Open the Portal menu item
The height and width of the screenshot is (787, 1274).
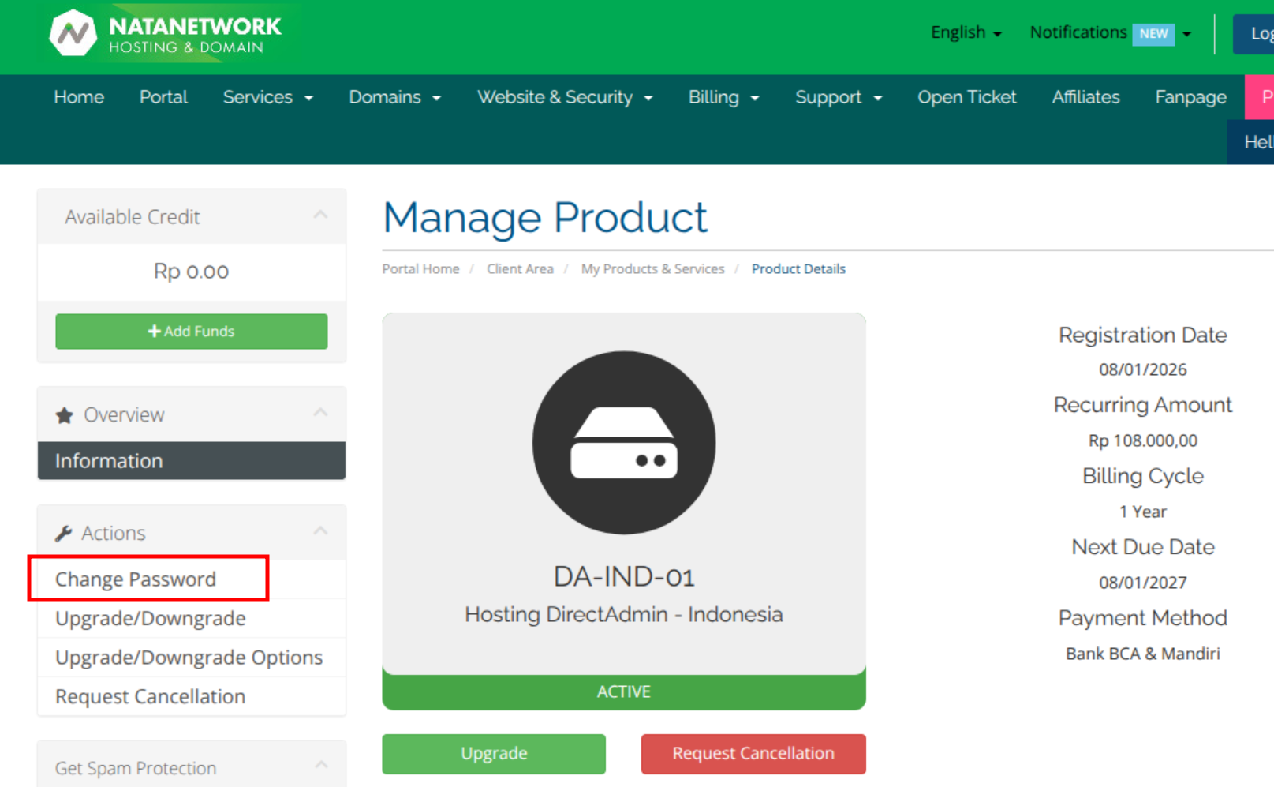pos(163,97)
